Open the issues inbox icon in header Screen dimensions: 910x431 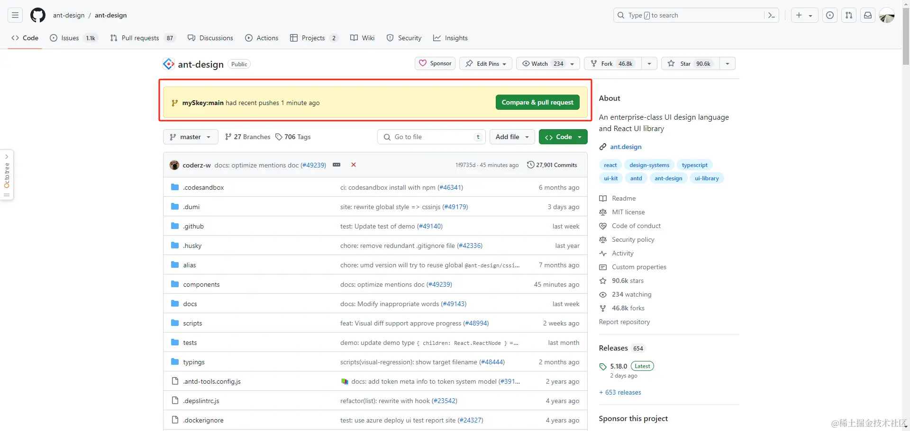830,15
